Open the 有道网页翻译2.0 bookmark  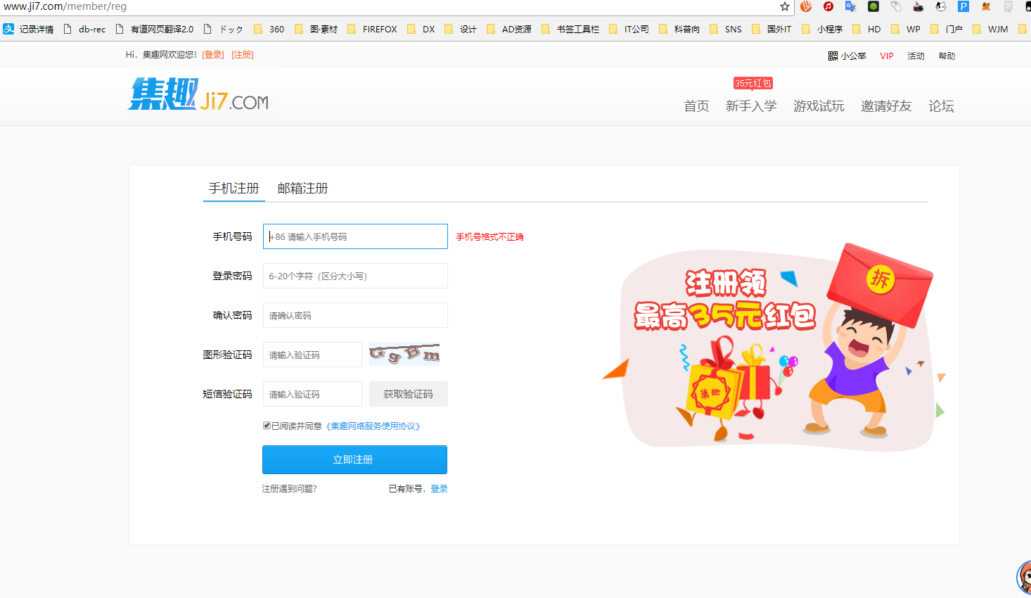tap(154, 29)
